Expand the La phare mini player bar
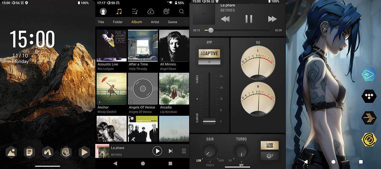The image size is (381, 169). click(127, 151)
